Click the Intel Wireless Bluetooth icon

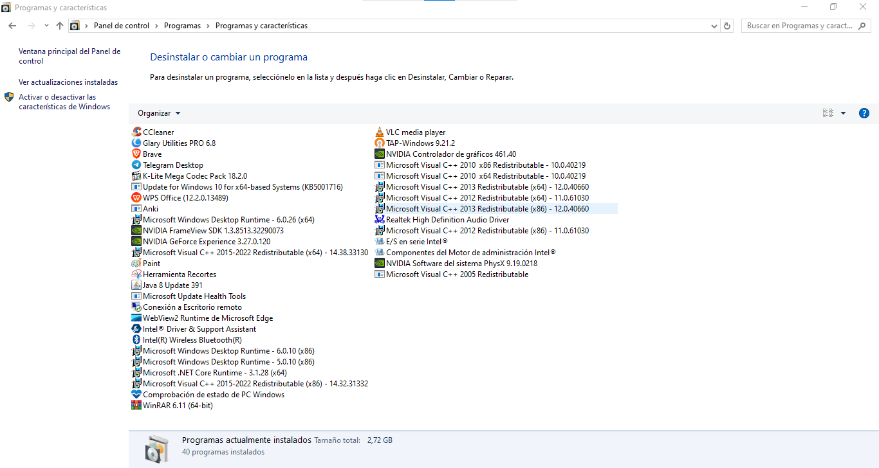click(136, 340)
